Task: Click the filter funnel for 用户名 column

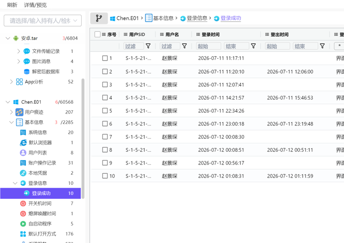Action: click(185, 46)
